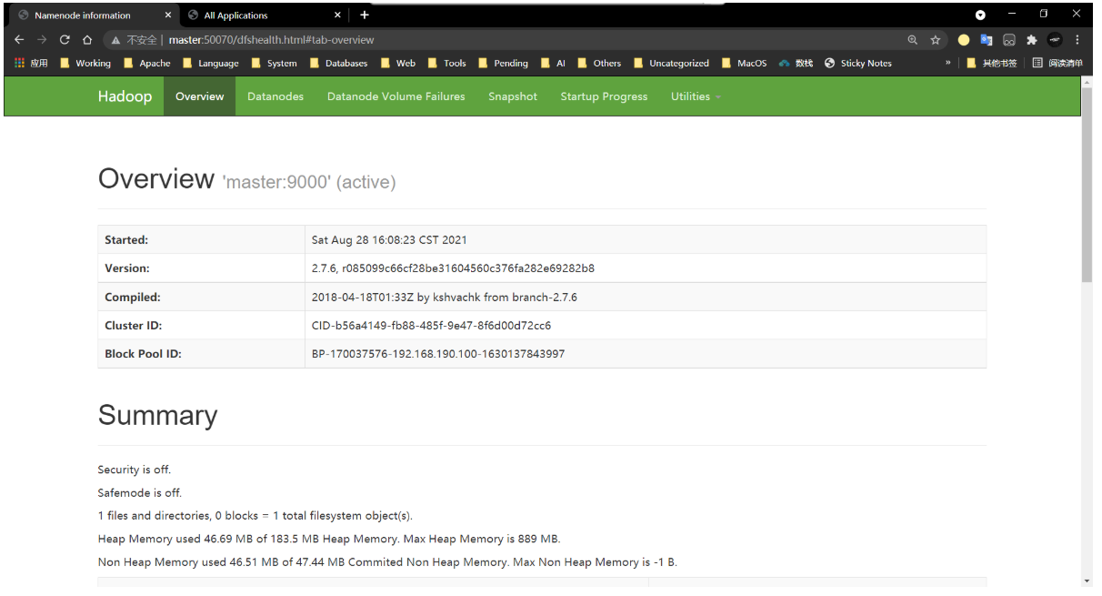Click the Started value 'Sat Aug 28 16:08:23 CST 2021'
Viewport: 1102px width, 596px height.
389,240
